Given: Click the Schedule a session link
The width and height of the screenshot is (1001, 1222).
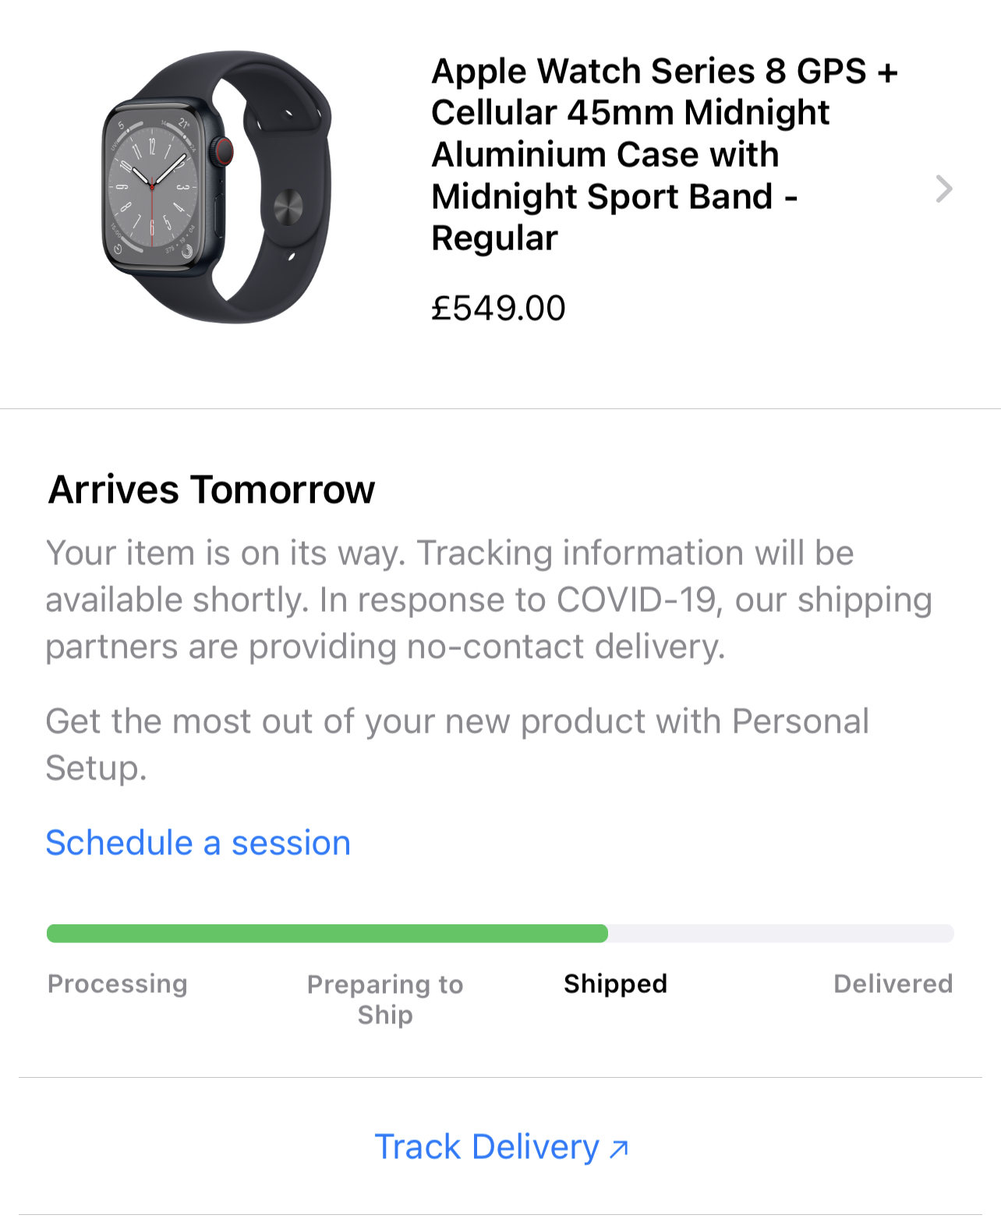Looking at the screenshot, I should [x=198, y=842].
